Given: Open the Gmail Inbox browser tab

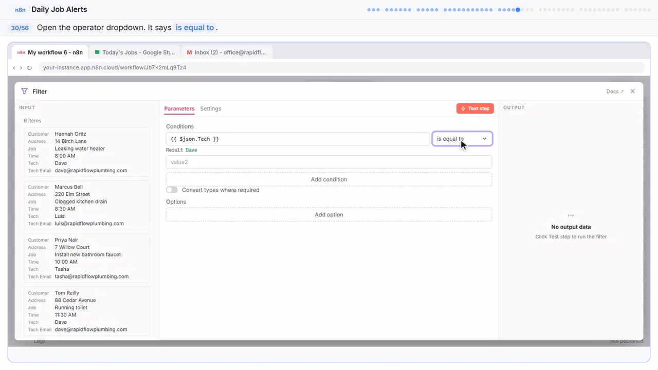Looking at the screenshot, I should click(x=227, y=52).
